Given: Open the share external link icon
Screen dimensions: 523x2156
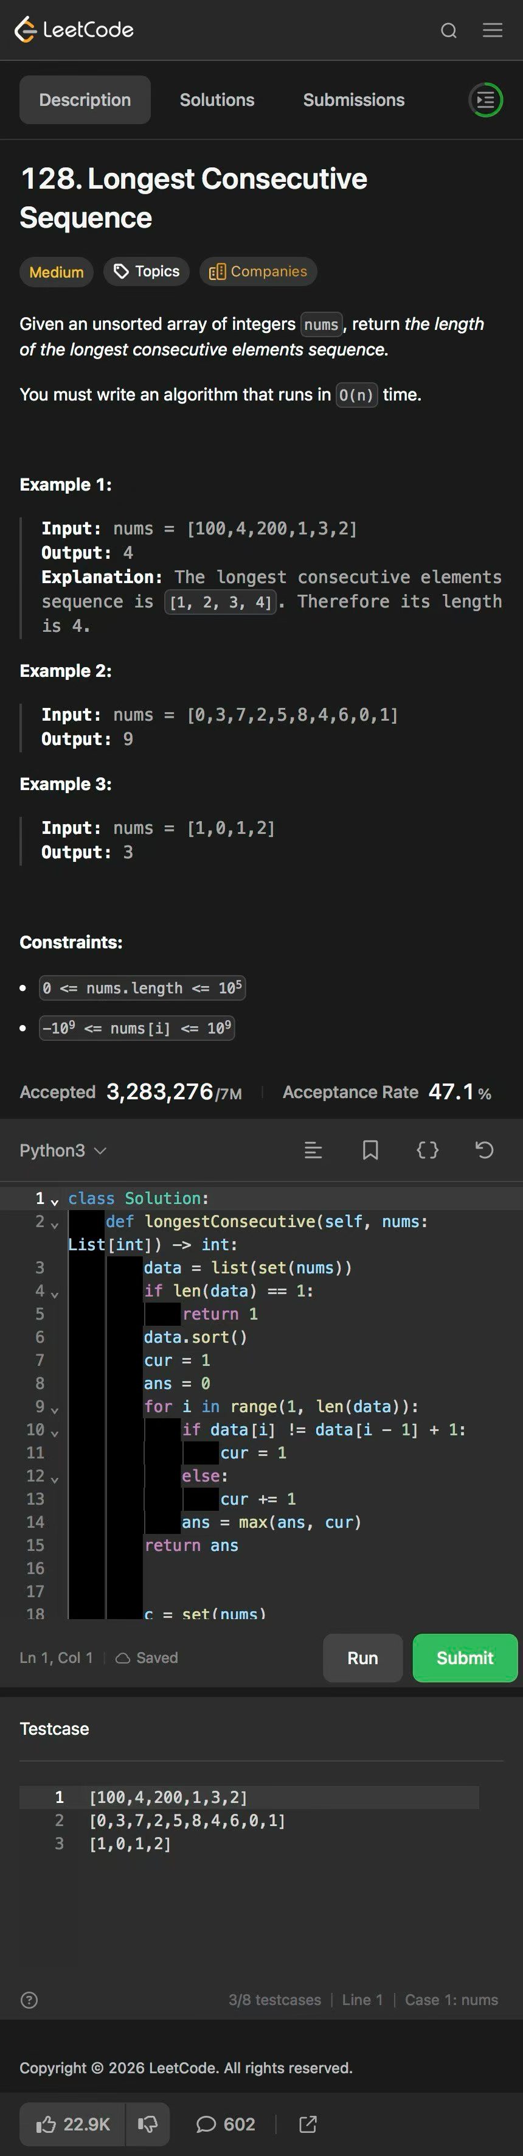Looking at the screenshot, I should [308, 2124].
